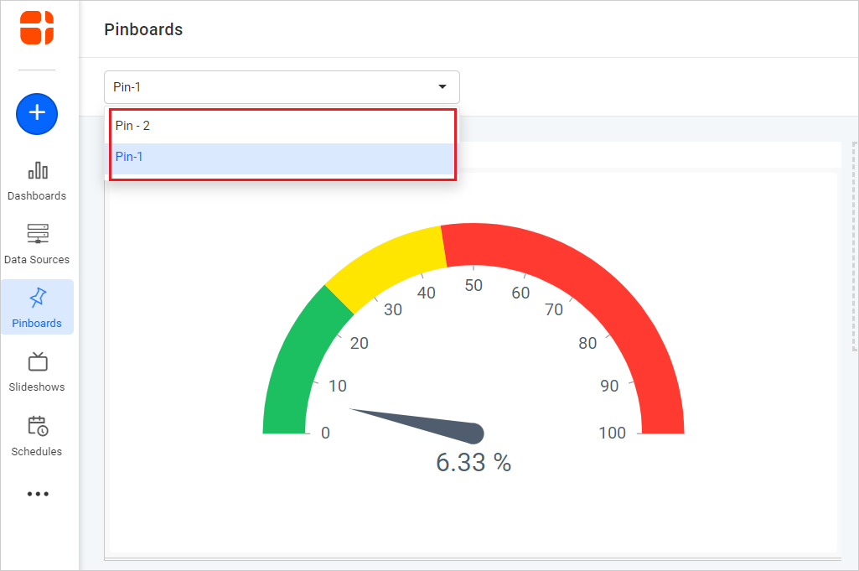Show more options via ellipsis icon
The width and height of the screenshot is (859, 571).
click(x=37, y=494)
